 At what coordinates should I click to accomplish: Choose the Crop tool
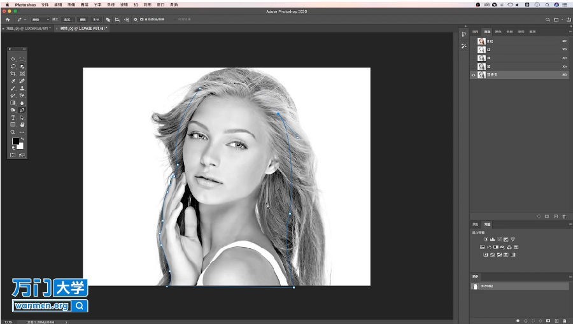(13, 74)
